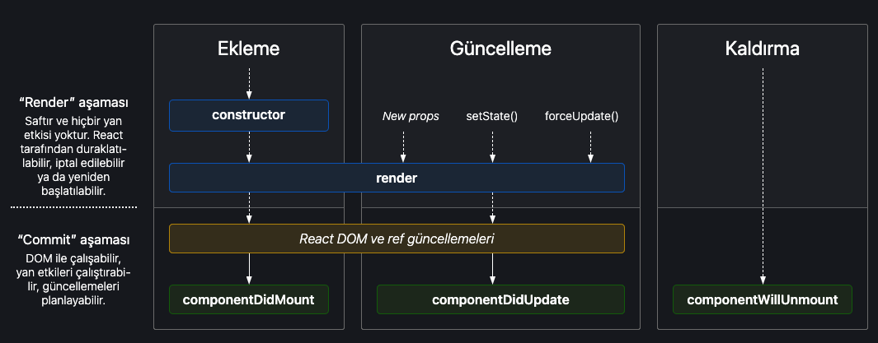Click the setState() label
This screenshot has height=343, width=878.
[x=492, y=116]
